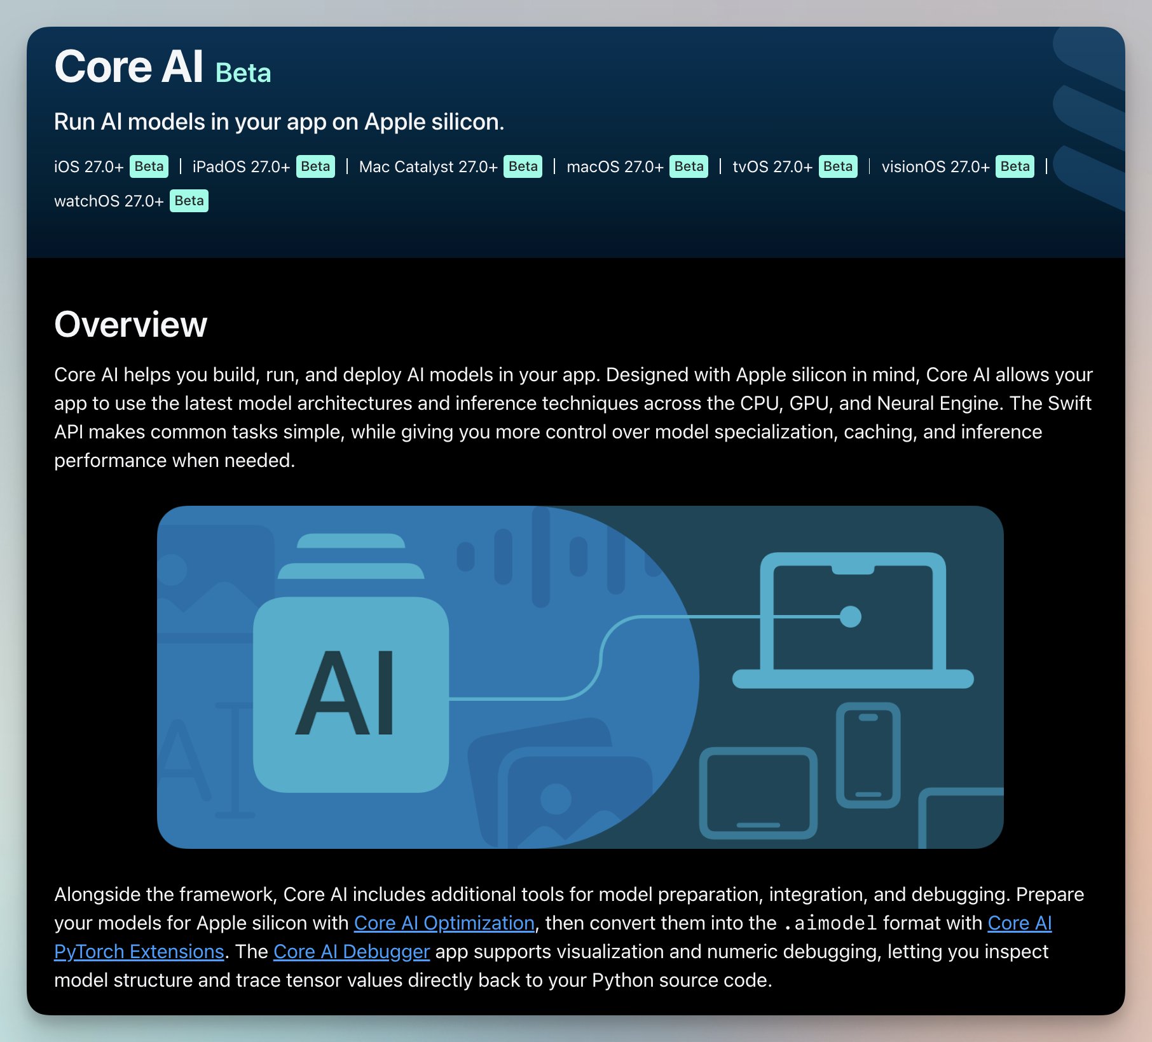Click the .aimodel code text

pos(830,923)
